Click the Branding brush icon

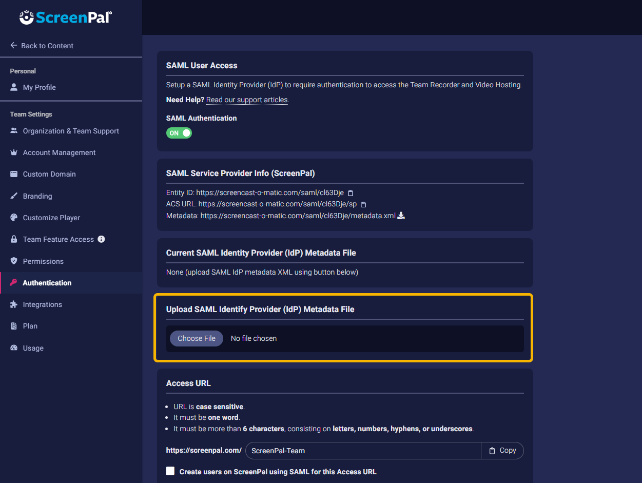(14, 196)
